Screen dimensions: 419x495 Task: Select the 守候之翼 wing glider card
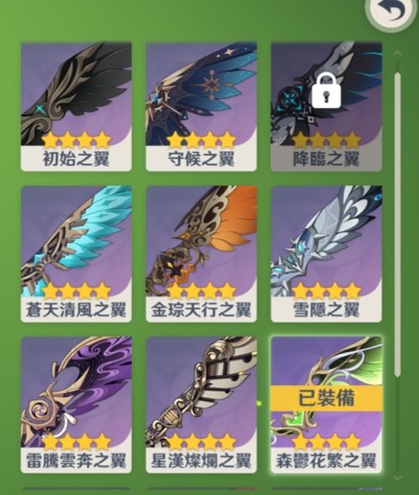tap(201, 106)
